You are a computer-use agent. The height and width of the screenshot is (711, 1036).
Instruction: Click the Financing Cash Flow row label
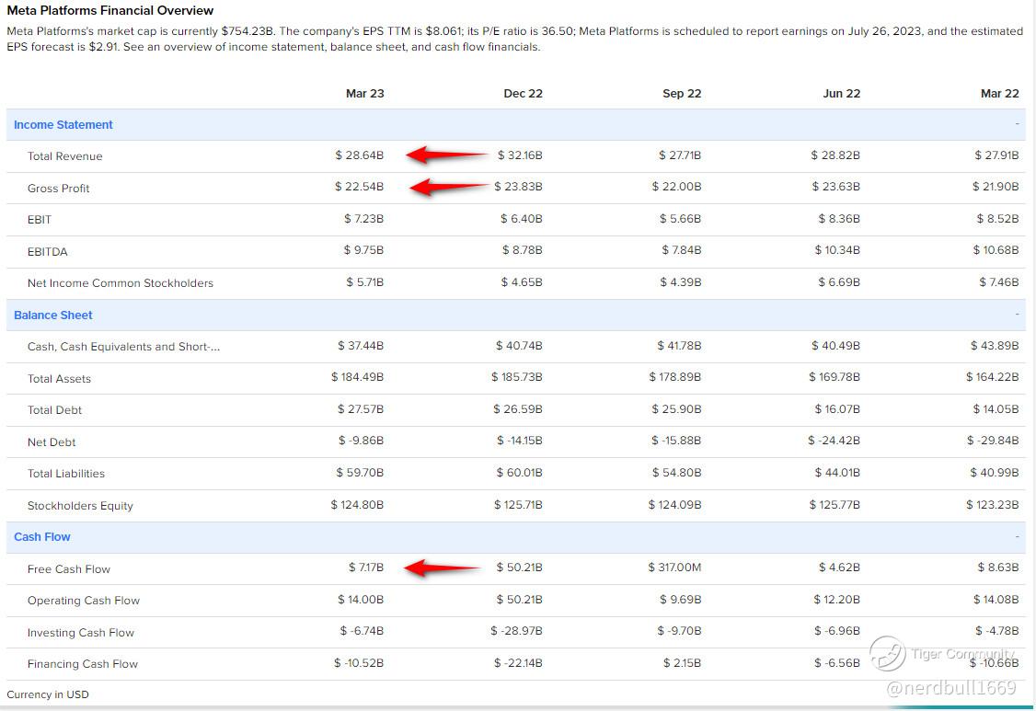click(83, 664)
